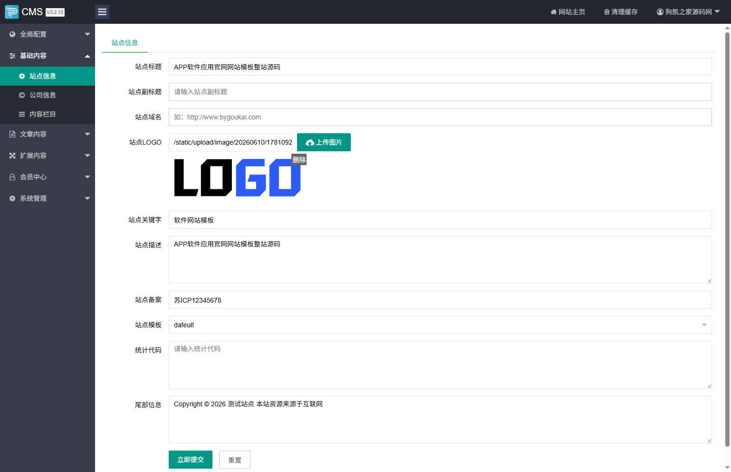731x472 pixels.
Task: Click the document icon beside 文章内容
Action: 12,134
